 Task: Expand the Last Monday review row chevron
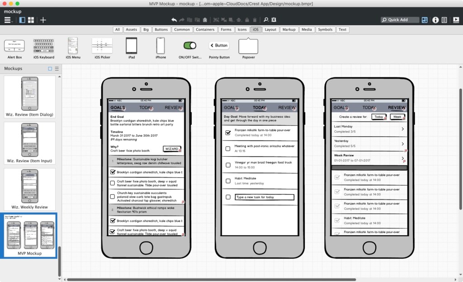pos(402,129)
